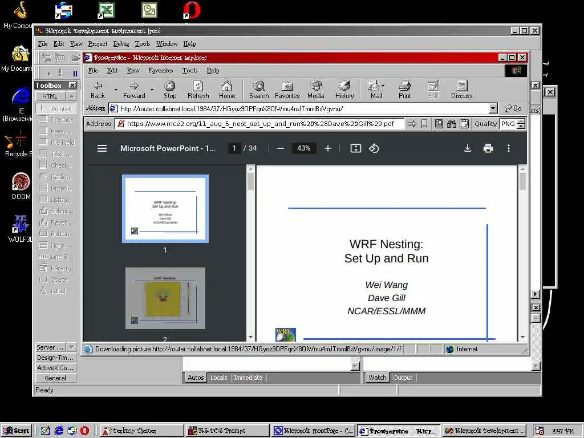
Task: Expand the IE address bar dropdown
Action: tap(493, 108)
